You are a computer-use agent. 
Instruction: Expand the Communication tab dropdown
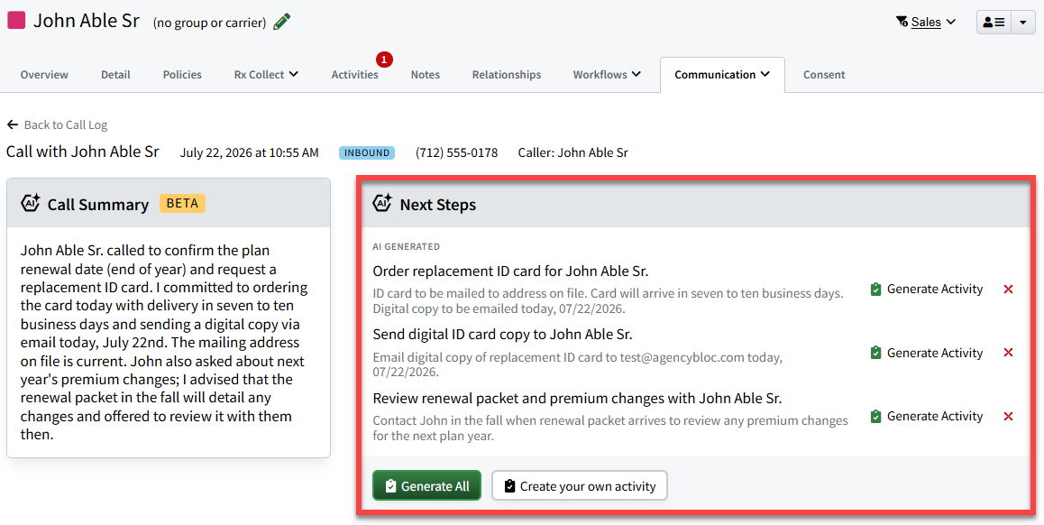coord(722,75)
